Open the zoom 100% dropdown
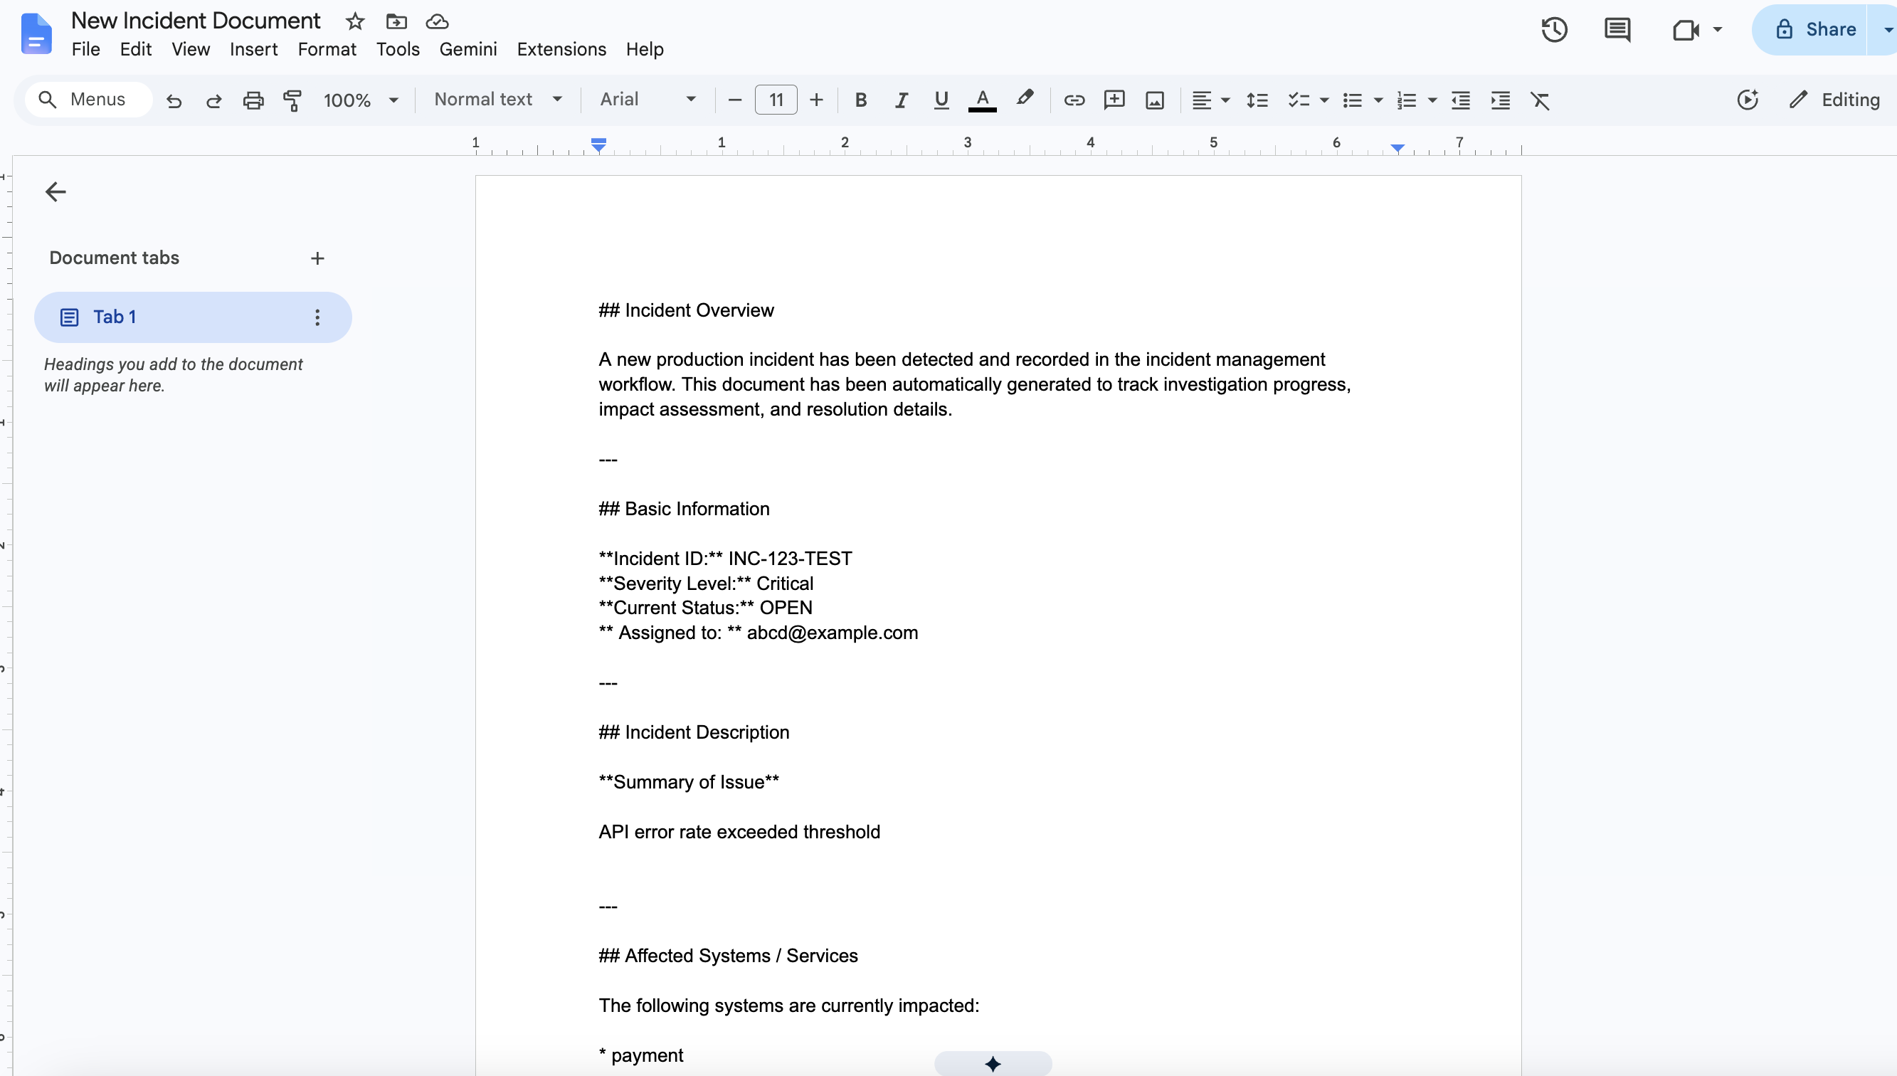The height and width of the screenshot is (1076, 1897). (x=361, y=100)
